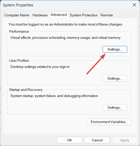Click the User Profiles group label

click(x=19, y=60)
